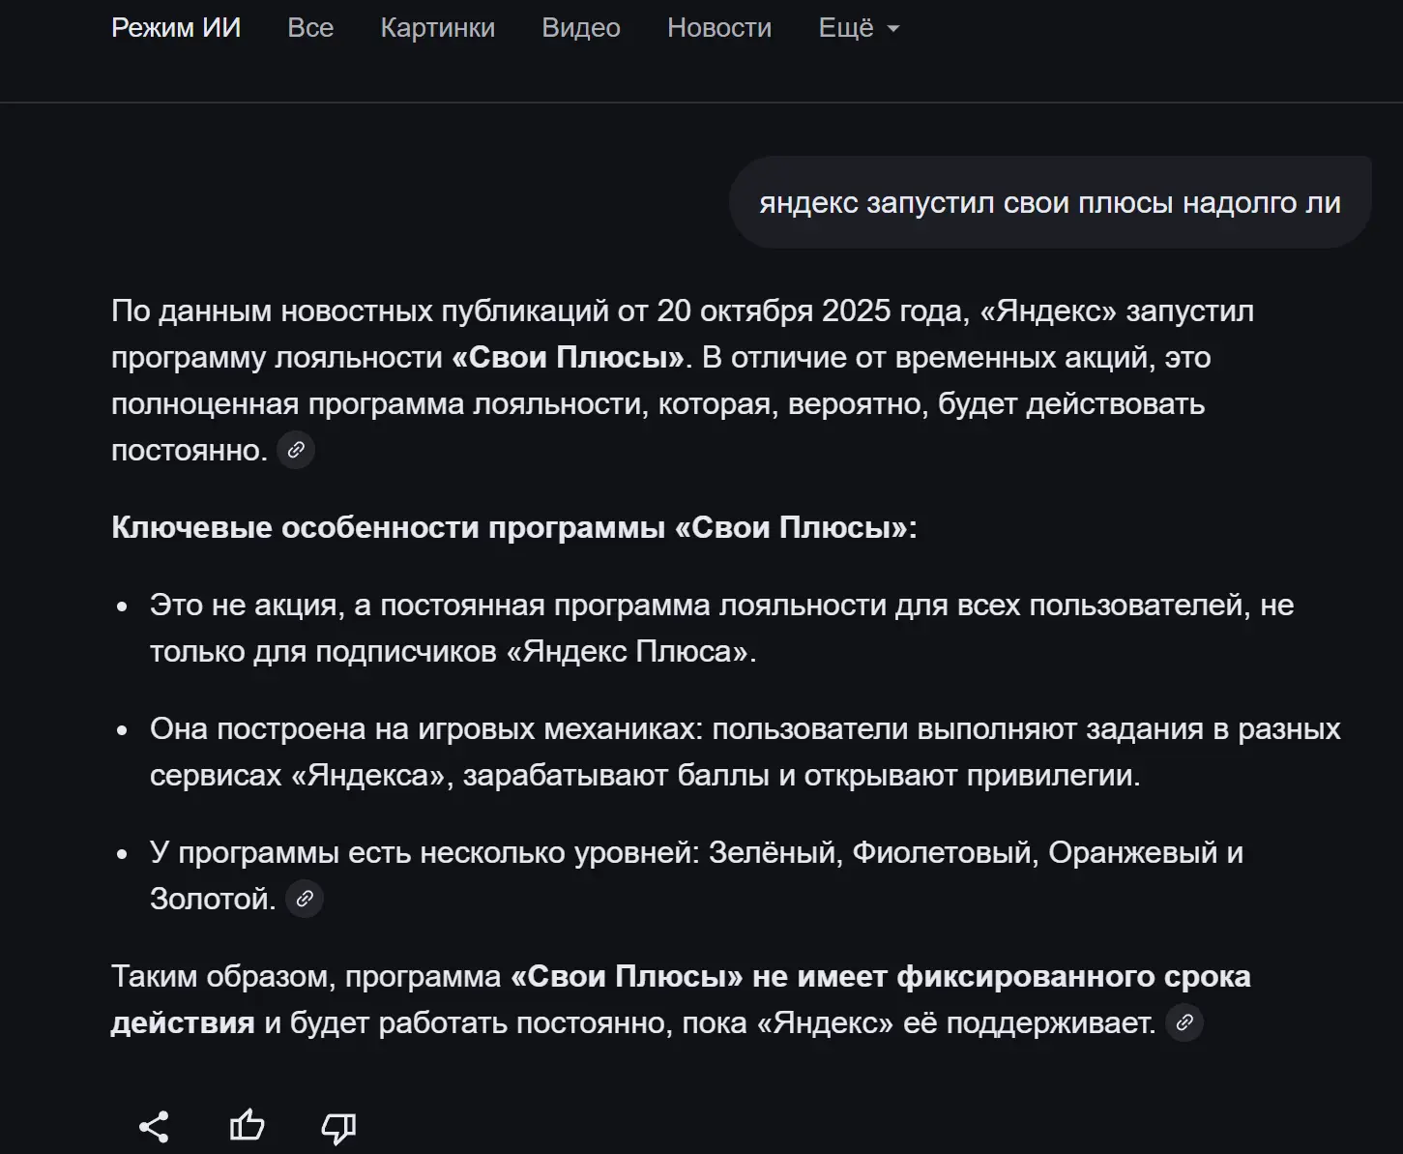1403x1154 pixels.
Task: Select the heading «Ключевые особенности программы «Свои Плюсы»:»
Action: pyautogui.click(x=513, y=527)
